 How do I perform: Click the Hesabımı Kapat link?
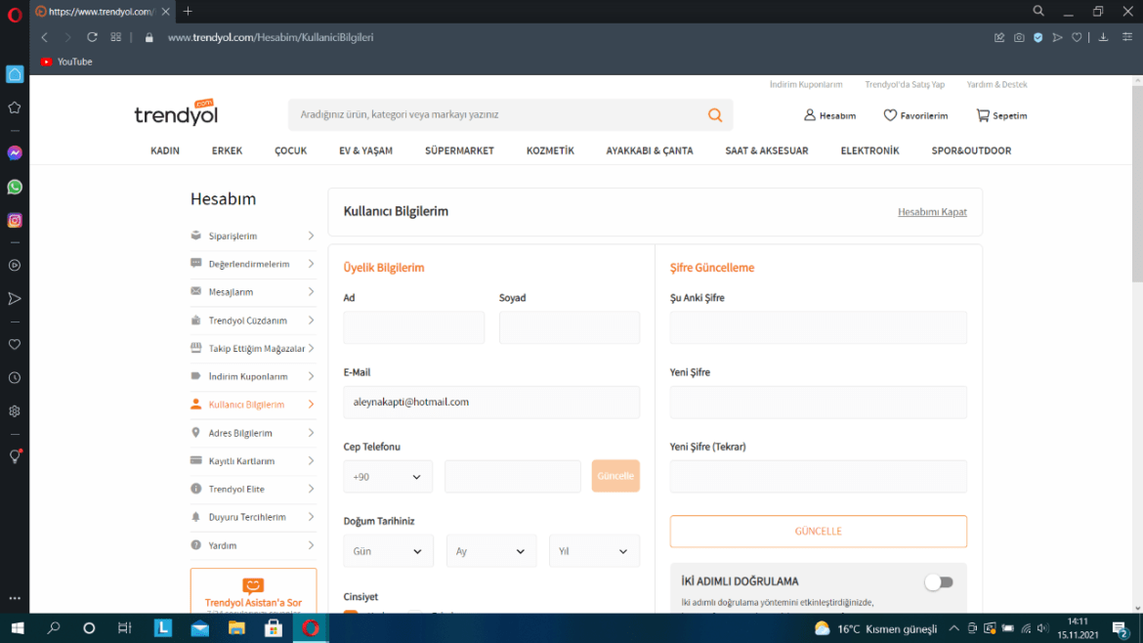pyautogui.click(x=932, y=212)
